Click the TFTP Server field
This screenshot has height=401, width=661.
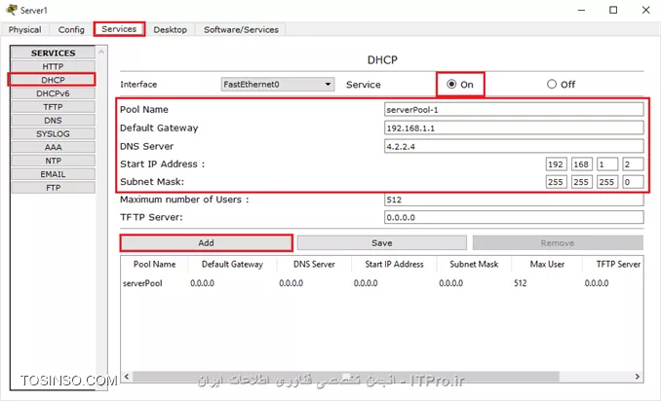514,217
